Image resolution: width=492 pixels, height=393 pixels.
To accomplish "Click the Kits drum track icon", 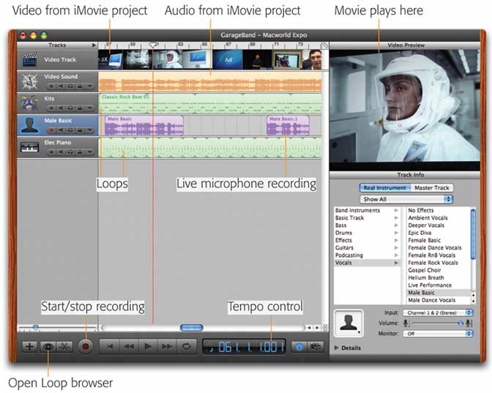I will 29,104.
